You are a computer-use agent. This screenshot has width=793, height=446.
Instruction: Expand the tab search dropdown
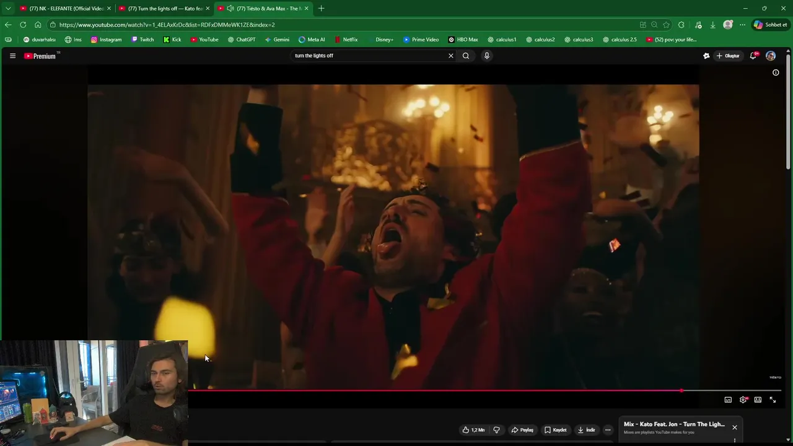click(x=7, y=9)
